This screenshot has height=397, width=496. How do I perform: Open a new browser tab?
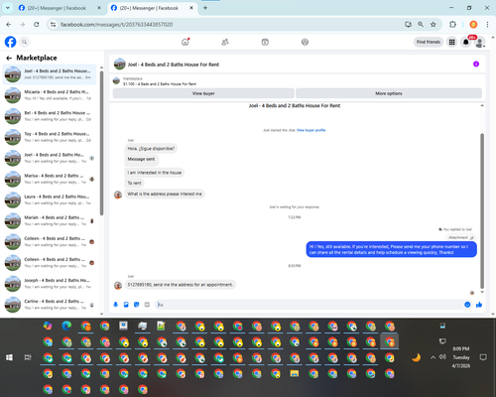[x=205, y=8]
